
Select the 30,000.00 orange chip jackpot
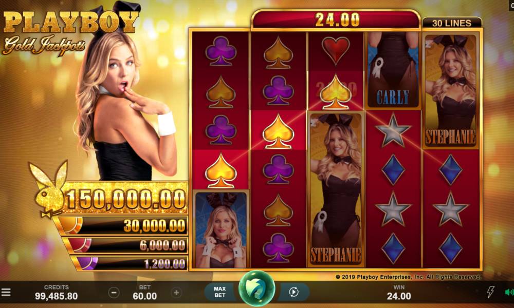point(122,225)
